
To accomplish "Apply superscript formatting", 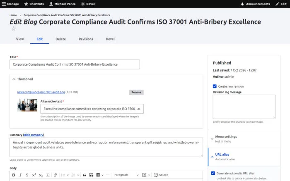I will [x=34, y=175].
